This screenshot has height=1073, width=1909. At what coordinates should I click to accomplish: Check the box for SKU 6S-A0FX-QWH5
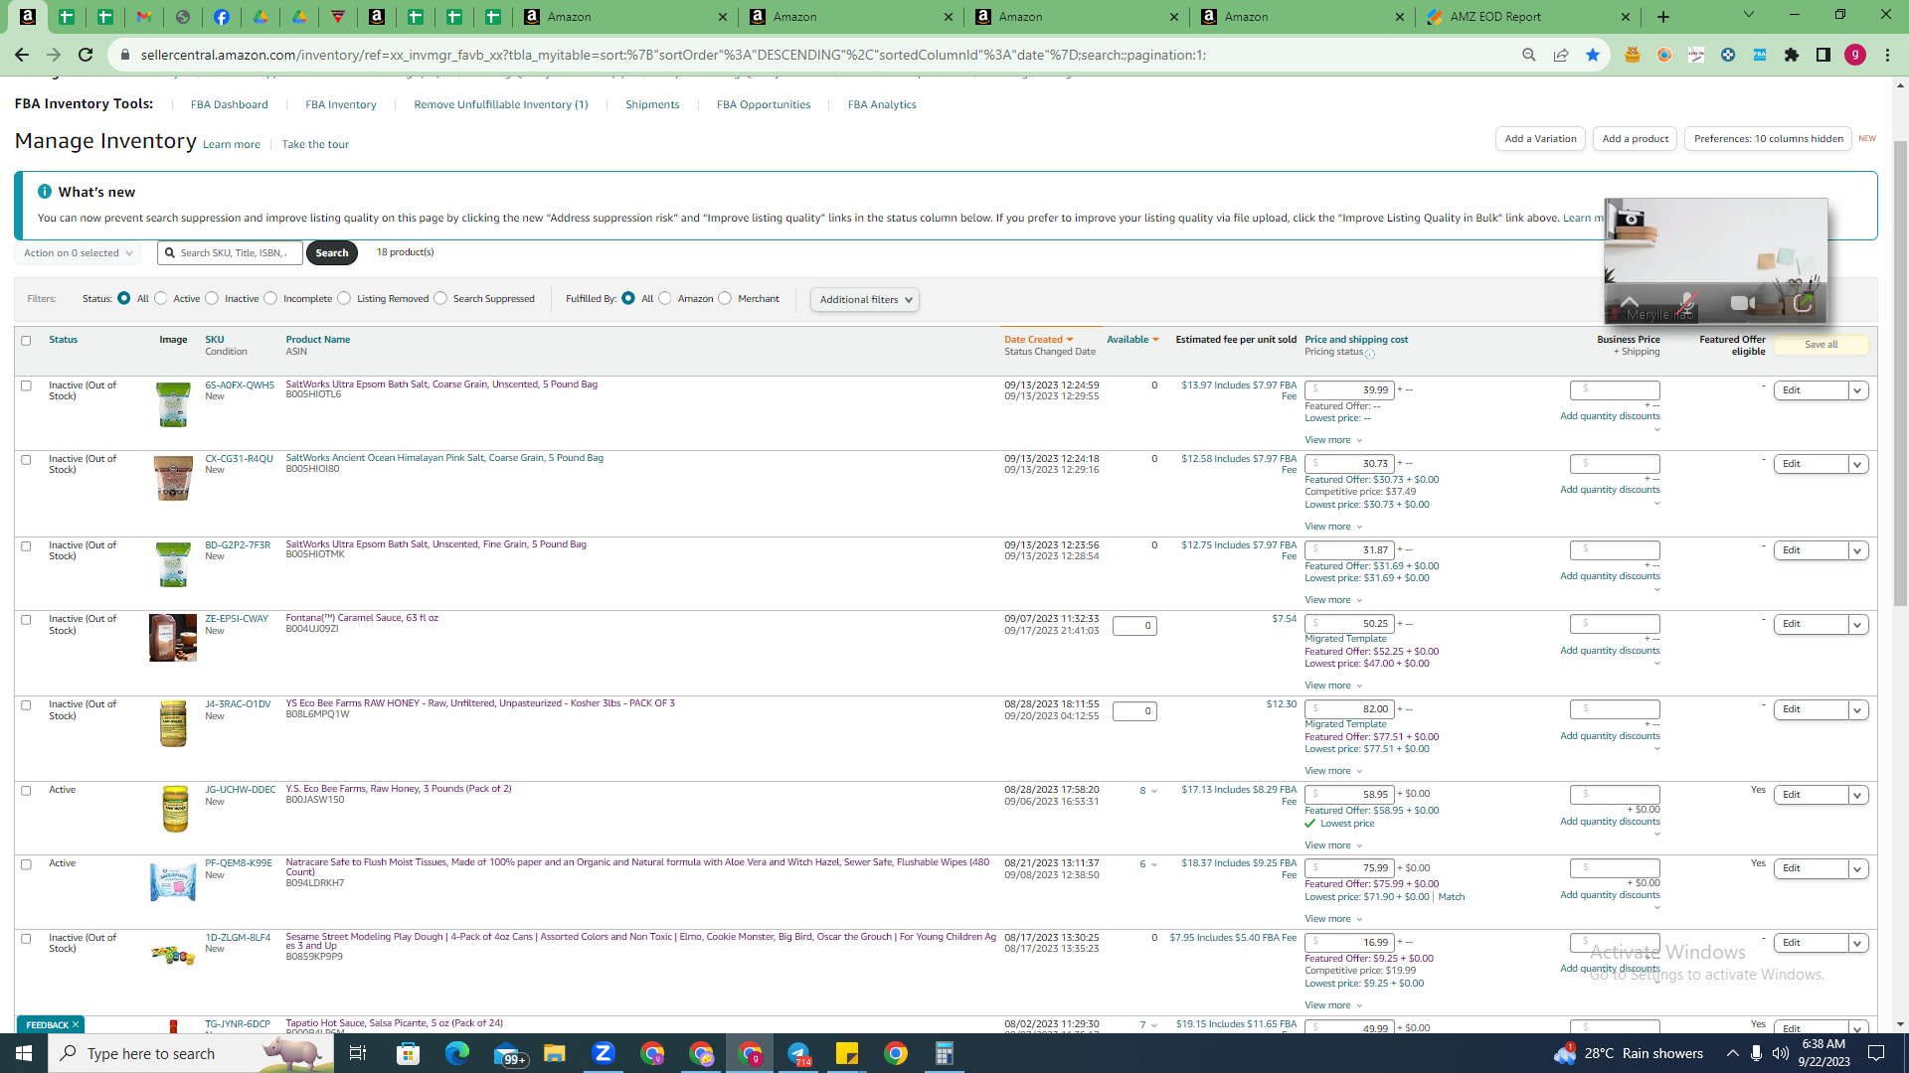(x=26, y=385)
